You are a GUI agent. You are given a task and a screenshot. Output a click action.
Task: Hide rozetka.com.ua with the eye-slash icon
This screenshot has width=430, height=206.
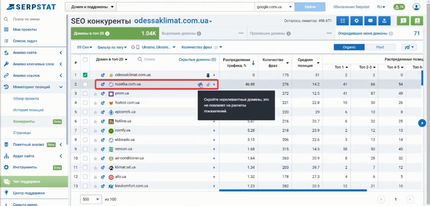pos(200,84)
